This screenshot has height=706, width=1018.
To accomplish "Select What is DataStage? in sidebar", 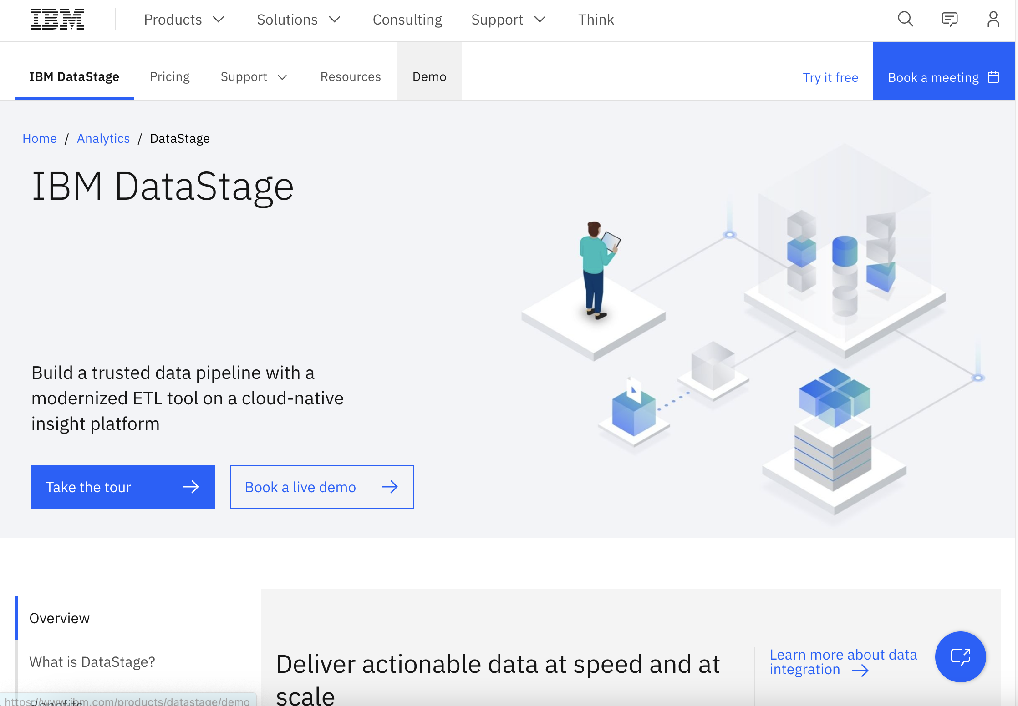I will [92, 661].
